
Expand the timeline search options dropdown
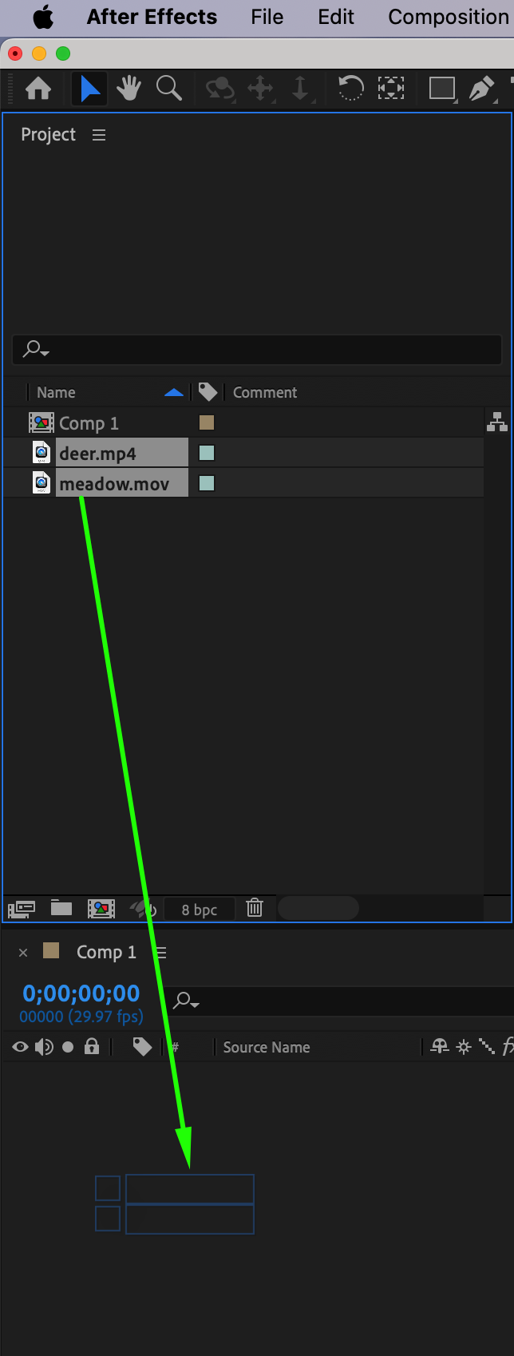coord(187,1000)
